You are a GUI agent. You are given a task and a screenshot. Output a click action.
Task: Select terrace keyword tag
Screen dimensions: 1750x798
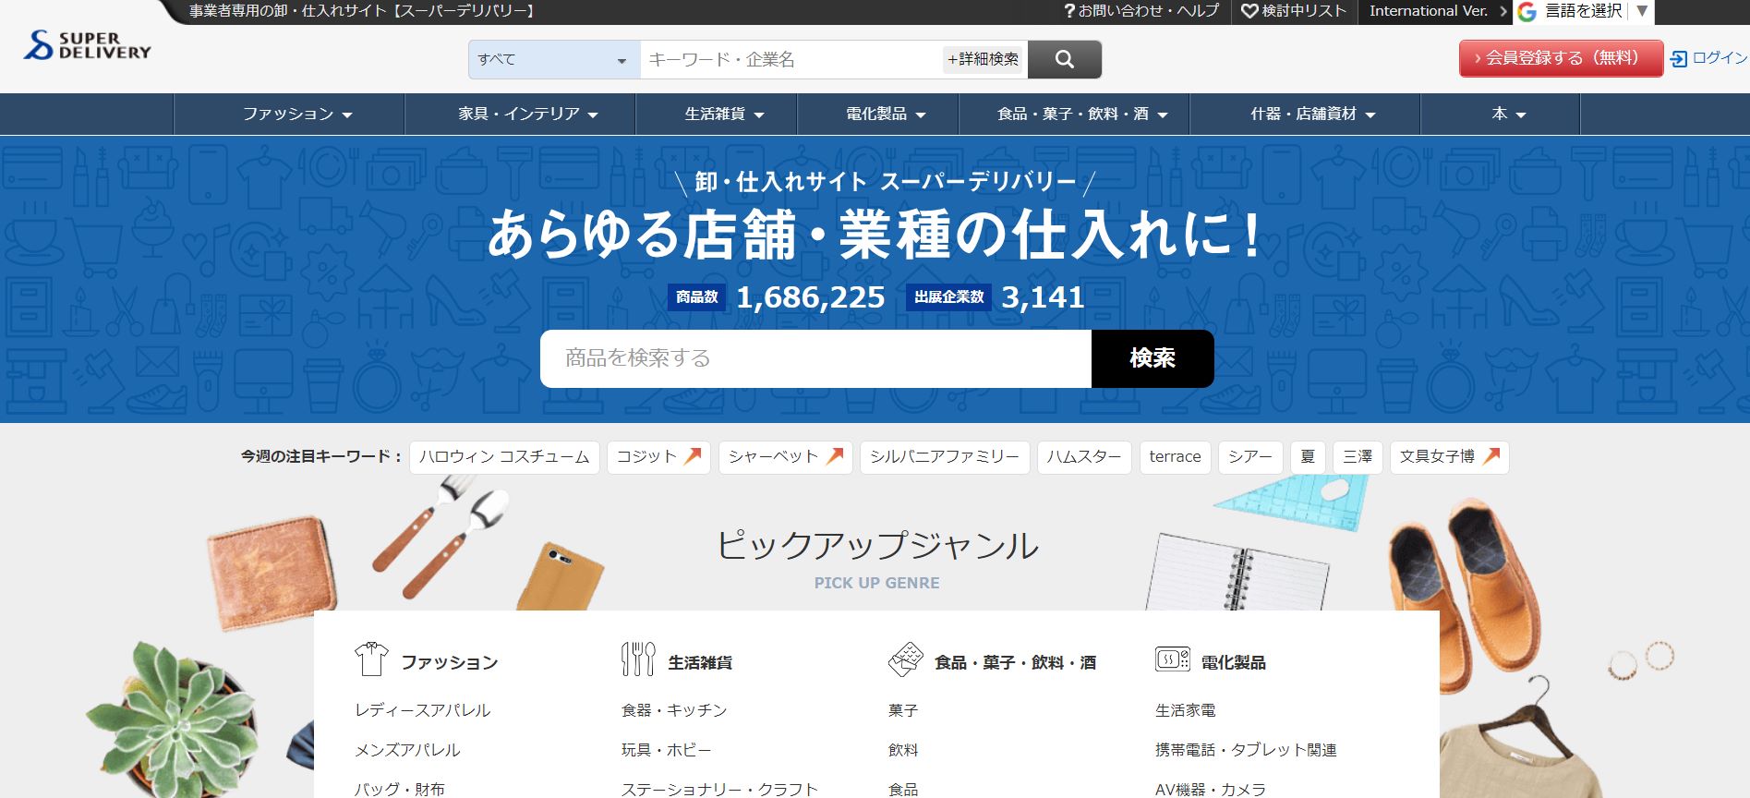1175,456
